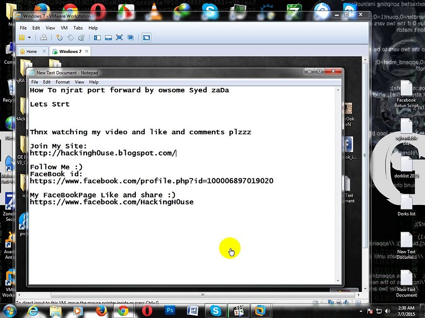The image size is (425, 318).
Task: Launch Internet Explorer from taskbar
Action: [33, 310]
